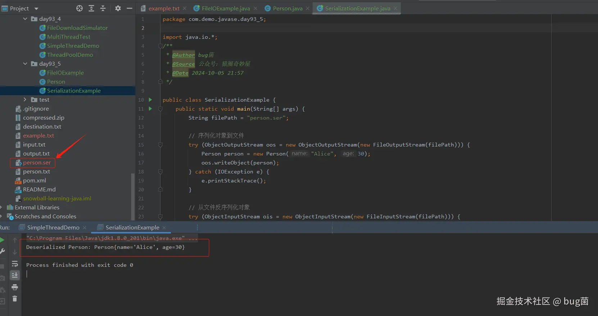Open Project panel gear settings
This screenshot has width=598, height=316.
coord(118,8)
